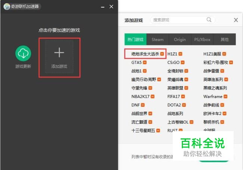Pick 黎明杀机 game entry
The height and width of the screenshot is (170, 243).
point(211,122)
